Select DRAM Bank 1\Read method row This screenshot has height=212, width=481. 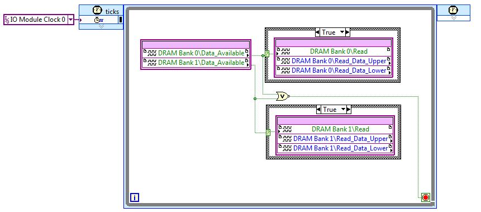[x=335, y=129]
